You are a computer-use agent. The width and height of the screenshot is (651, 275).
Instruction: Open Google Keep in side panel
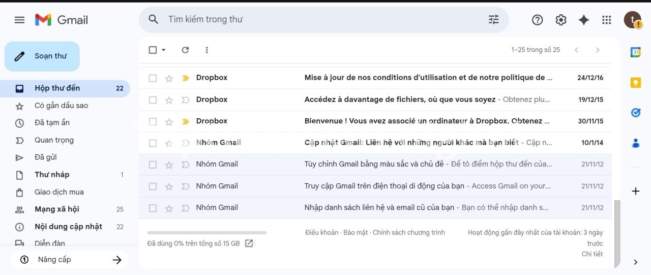[635, 83]
